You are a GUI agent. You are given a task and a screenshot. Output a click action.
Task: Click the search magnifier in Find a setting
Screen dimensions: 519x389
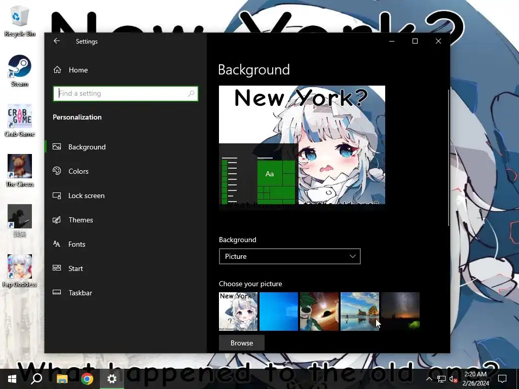click(191, 94)
